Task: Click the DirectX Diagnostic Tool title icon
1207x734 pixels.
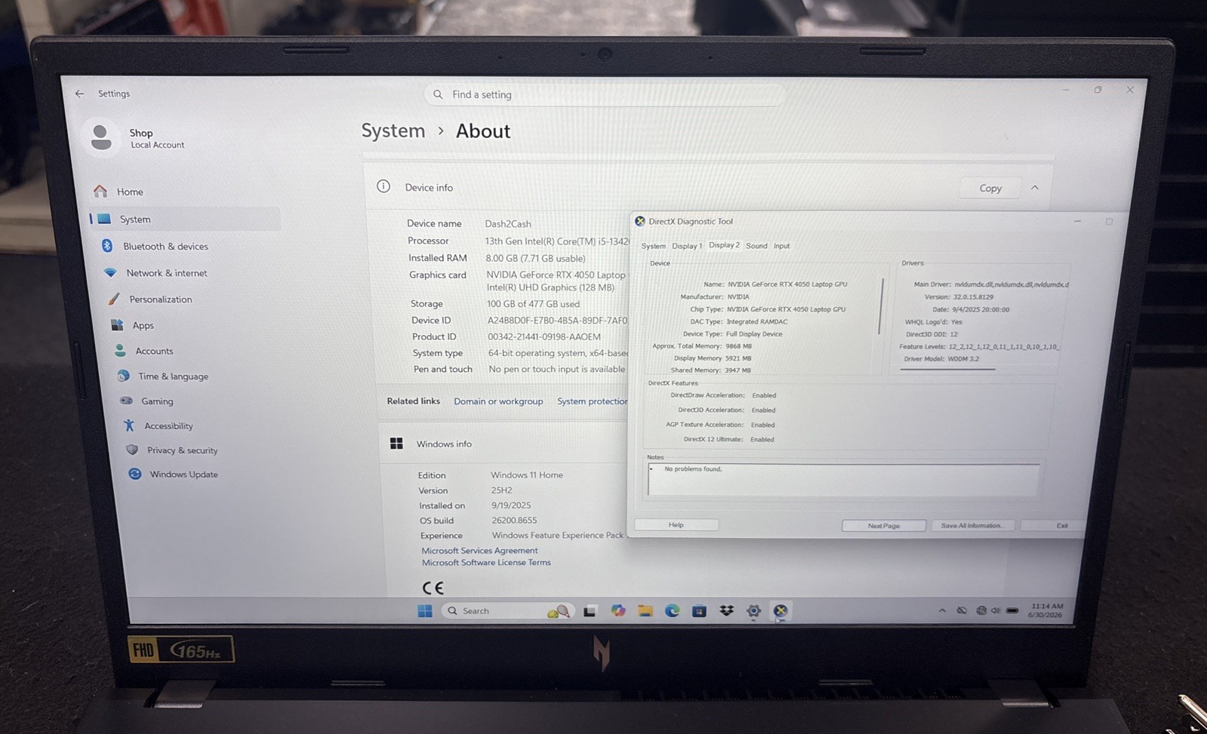Action: 640,222
